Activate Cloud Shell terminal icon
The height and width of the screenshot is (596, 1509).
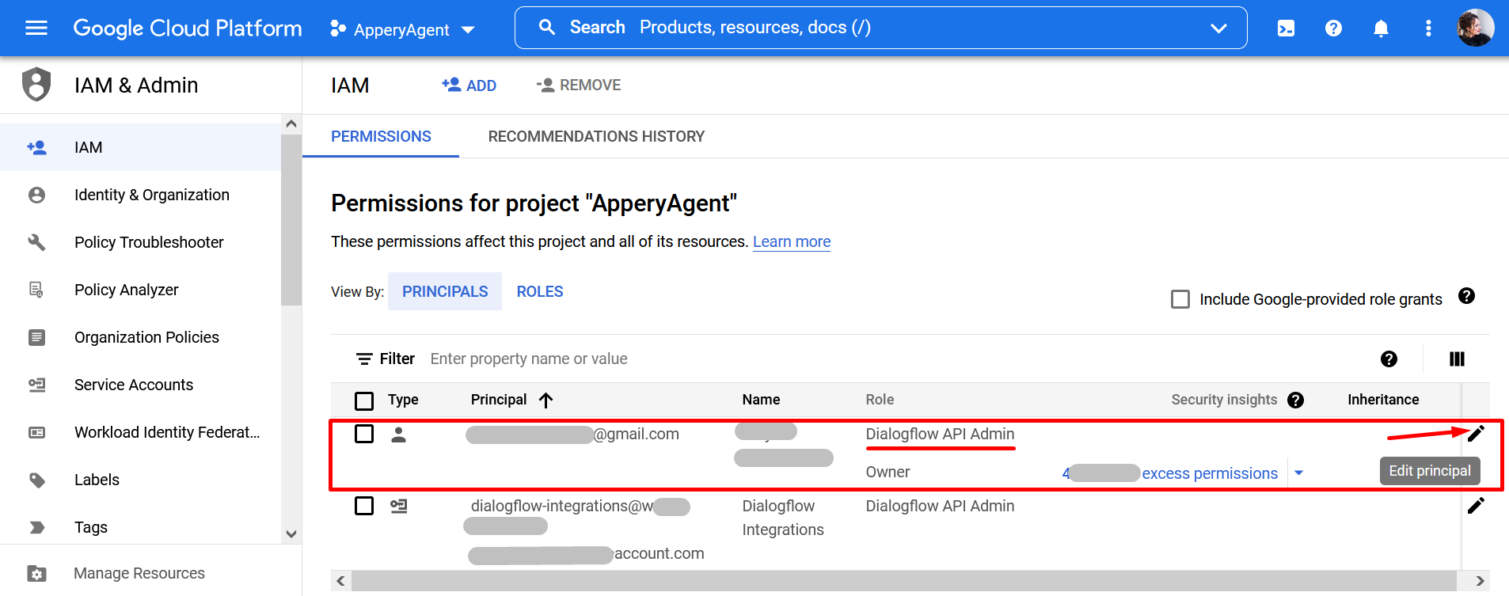pyautogui.click(x=1286, y=28)
